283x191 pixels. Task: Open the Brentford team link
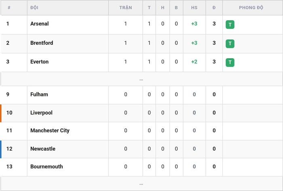[x=42, y=43]
